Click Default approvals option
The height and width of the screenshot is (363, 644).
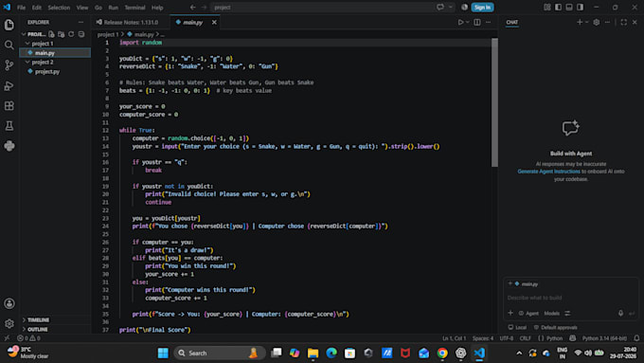[x=555, y=328]
